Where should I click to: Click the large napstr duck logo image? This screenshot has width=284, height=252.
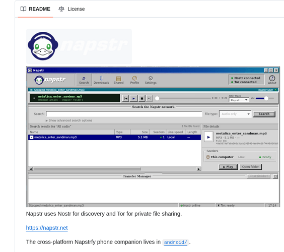79,46
